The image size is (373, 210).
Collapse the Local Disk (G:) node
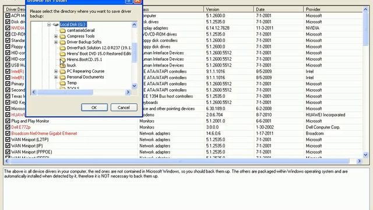(49, 24)
